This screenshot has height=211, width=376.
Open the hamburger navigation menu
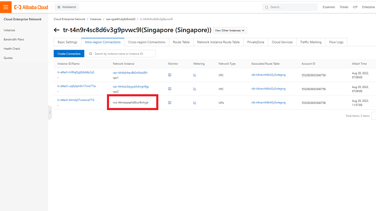5,7
